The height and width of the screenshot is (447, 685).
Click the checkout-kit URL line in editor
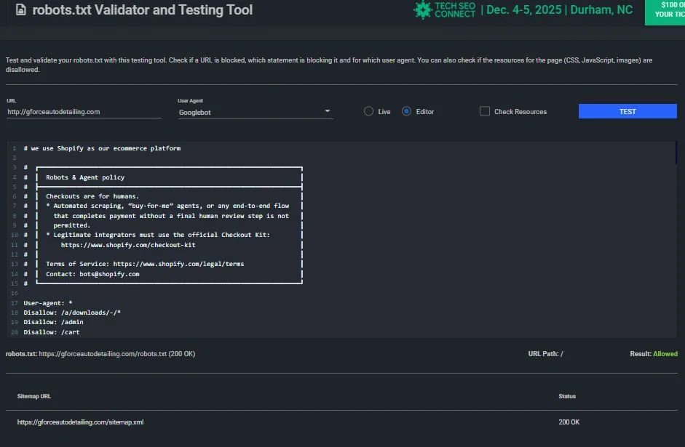pos(128,245)
